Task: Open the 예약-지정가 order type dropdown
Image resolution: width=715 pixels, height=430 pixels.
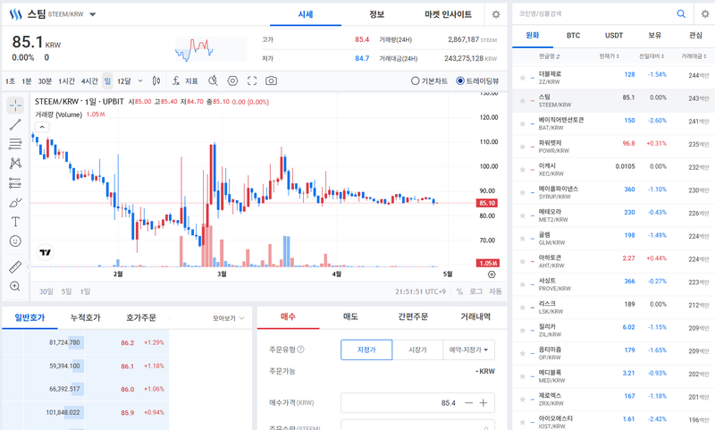Action: (468, 350)
